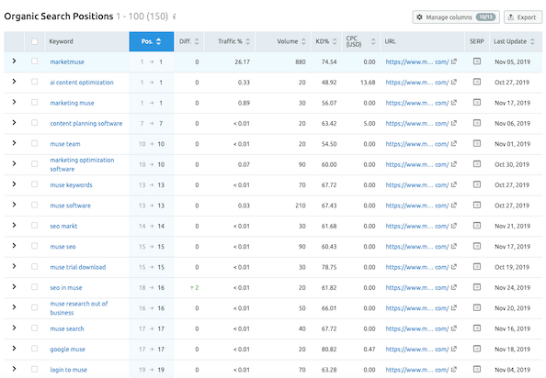Check the marketing muse checkbox
Screen dimensions: 546x378
35,102
